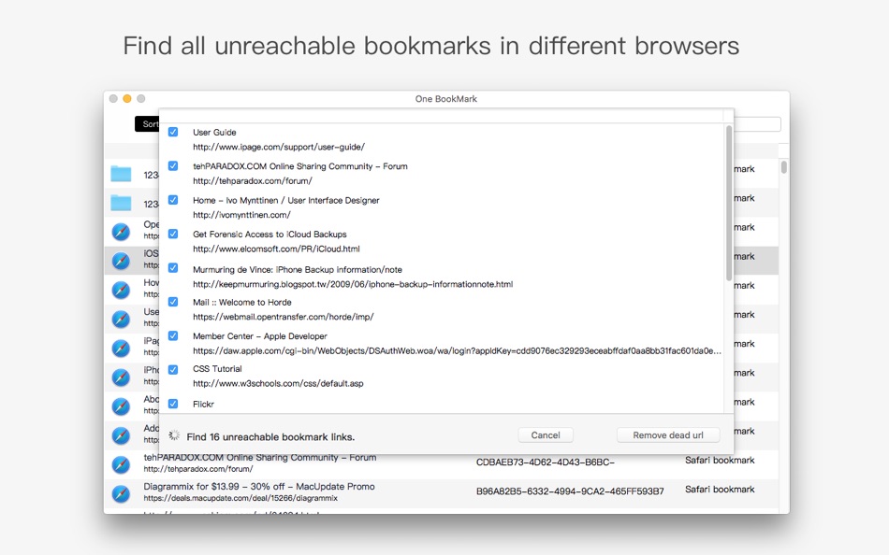Click the One BookMark window title
The image size is (889, 555).
pyautogui.click(x=445, y=98)
